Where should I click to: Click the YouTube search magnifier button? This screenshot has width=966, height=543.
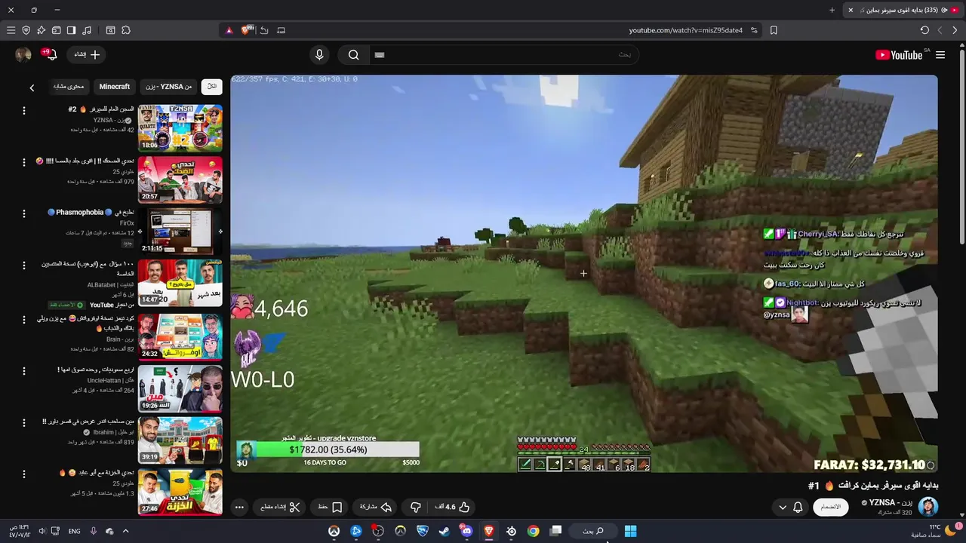(x=353, y=54)
